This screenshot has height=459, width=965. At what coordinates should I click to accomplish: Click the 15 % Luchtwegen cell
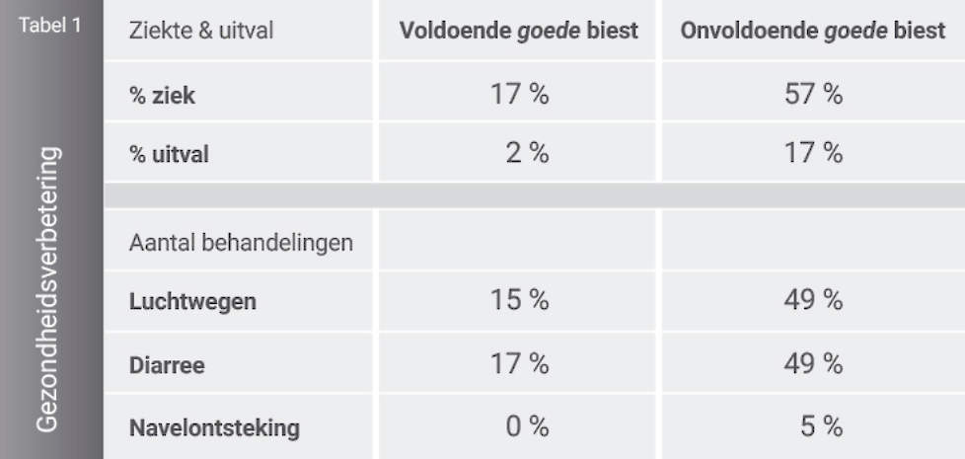click(x=519, y=302)
